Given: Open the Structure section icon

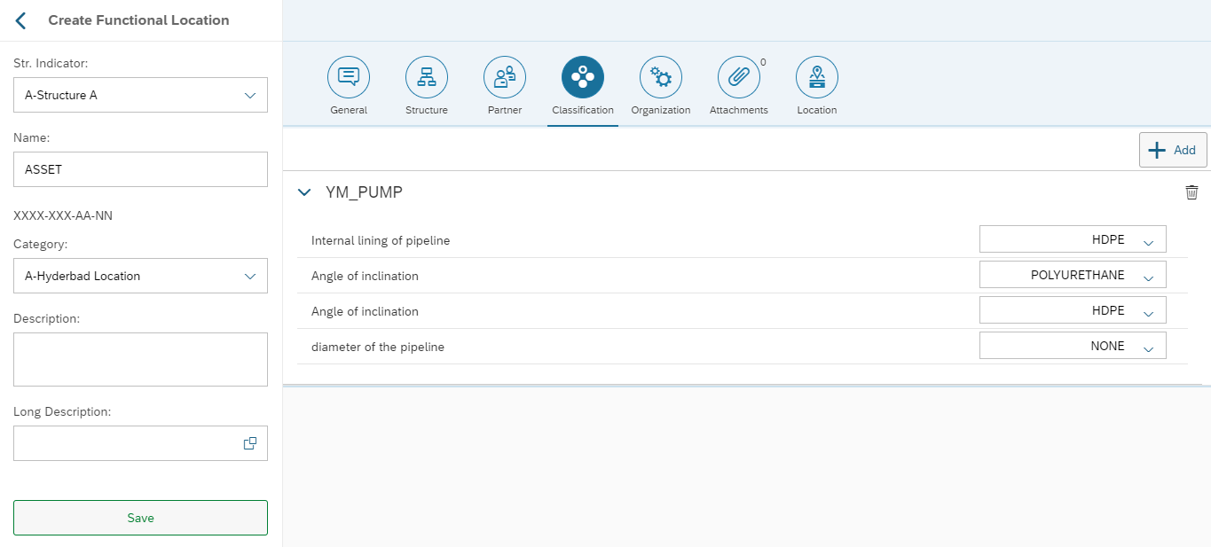Looking at the screenshot, I should pos(427,78).
